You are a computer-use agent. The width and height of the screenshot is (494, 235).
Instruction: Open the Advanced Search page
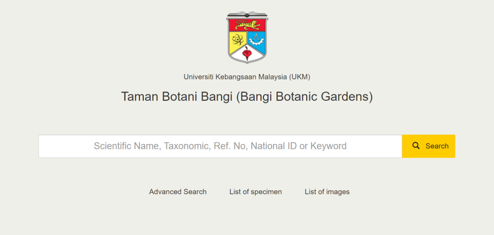click(178, 192)
